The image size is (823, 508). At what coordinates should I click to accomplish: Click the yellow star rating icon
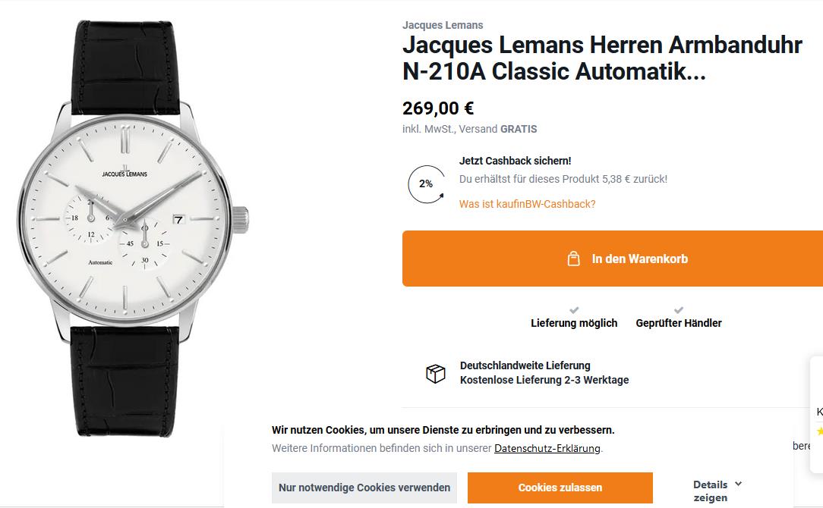[820, 431]
